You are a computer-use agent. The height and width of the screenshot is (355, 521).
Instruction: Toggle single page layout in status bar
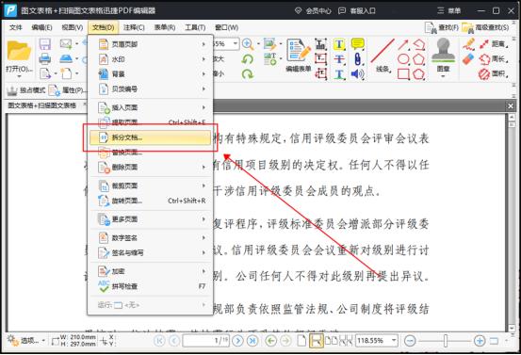pyautogui.click(x=301, y=340)
